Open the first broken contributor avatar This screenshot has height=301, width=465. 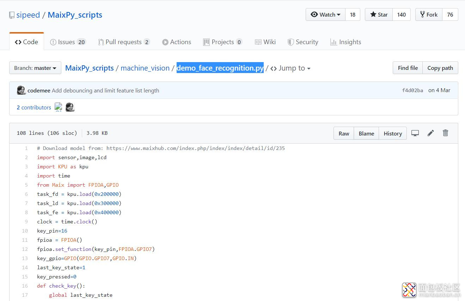[x=59, y=107]
